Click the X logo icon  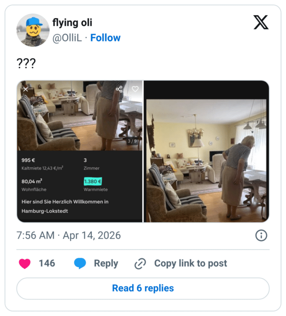coord(261,22)
